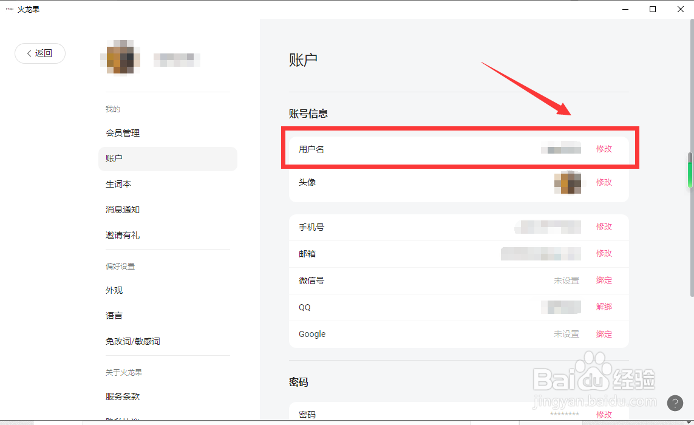Select 生词本 from the sidebar
Screen dimensions: 694x425
point(118,183)
